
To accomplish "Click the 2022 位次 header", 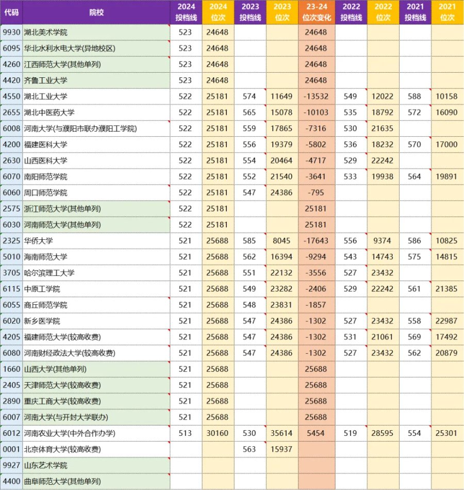I will (x=384, y=12).
